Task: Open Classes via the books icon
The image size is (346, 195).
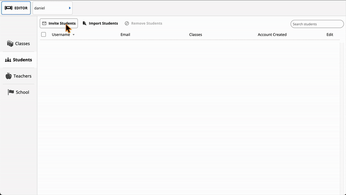Action: click(x=10, y=44)
